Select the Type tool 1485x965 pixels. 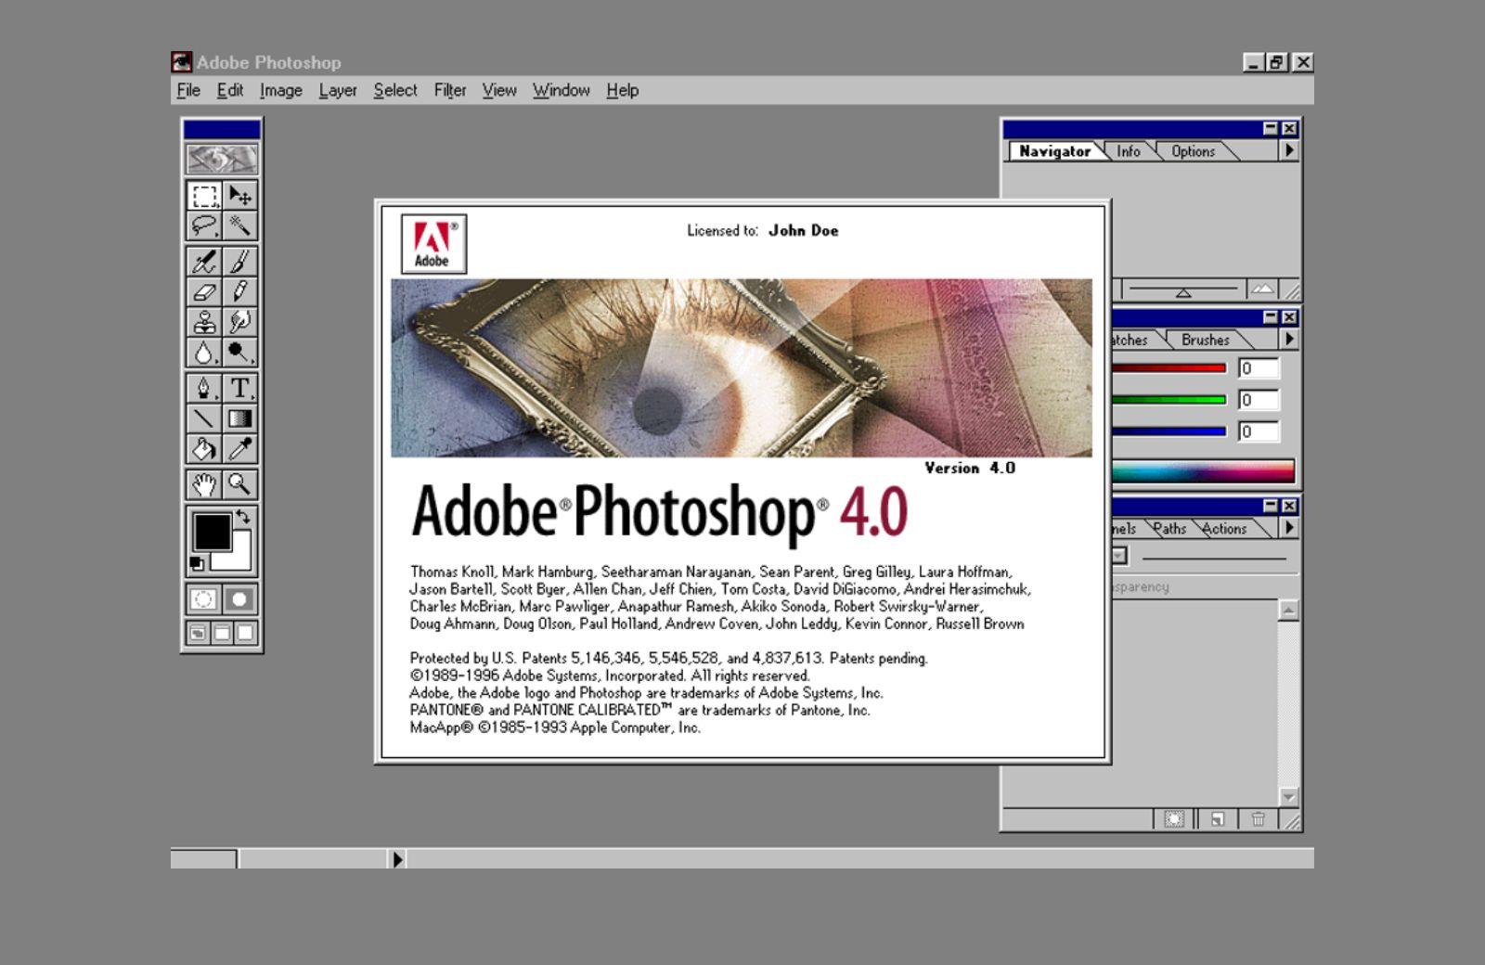(x=239, y=388)
